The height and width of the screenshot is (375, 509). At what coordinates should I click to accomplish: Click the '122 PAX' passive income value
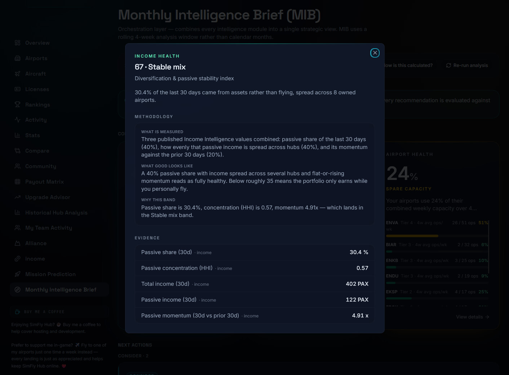(x=357, y=300)
